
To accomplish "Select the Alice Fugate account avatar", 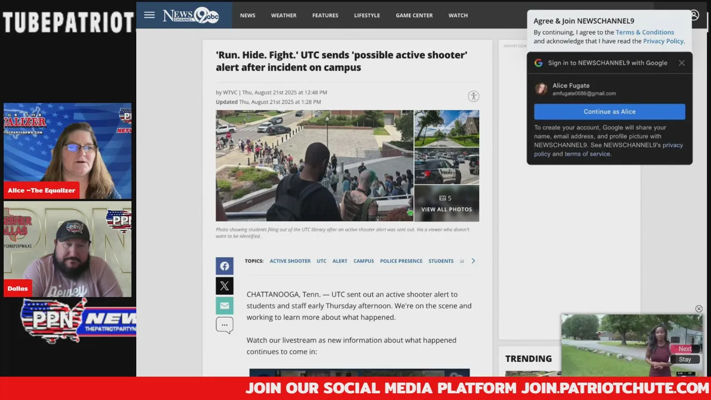I will click(x=541, y=89).
